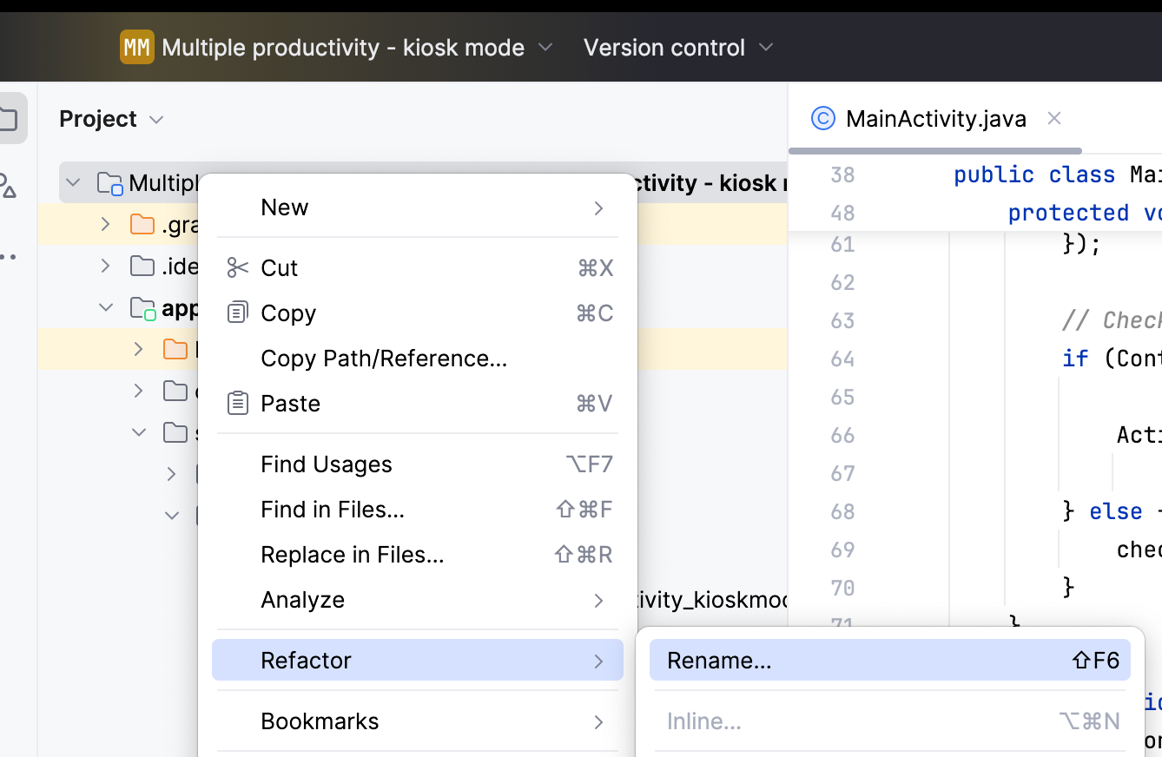The image size is (1162, 757).
Task: Click the root project module icon
Action: coord(109,184)
